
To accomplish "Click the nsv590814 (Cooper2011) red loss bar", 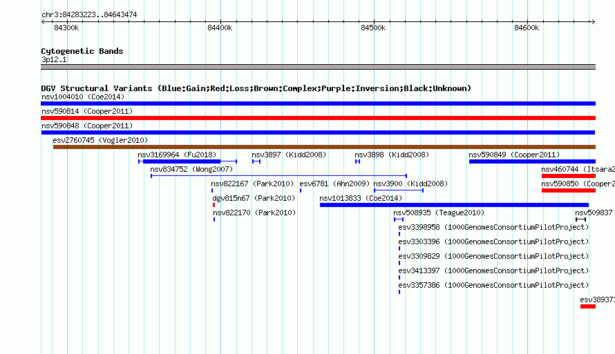I will [318, 118].
